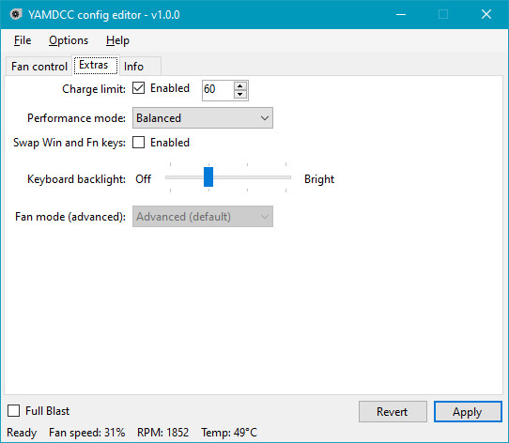
Task: Close the YAMDCC config editor window
Action: pos(486,14)
